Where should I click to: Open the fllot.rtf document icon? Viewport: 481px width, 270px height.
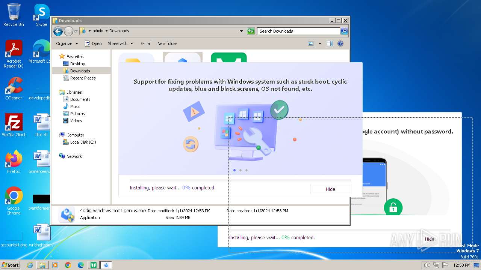click(41, 125)
